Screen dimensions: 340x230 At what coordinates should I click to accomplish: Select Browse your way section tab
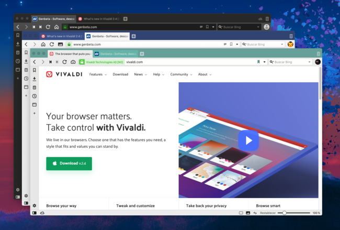point(61,206)
